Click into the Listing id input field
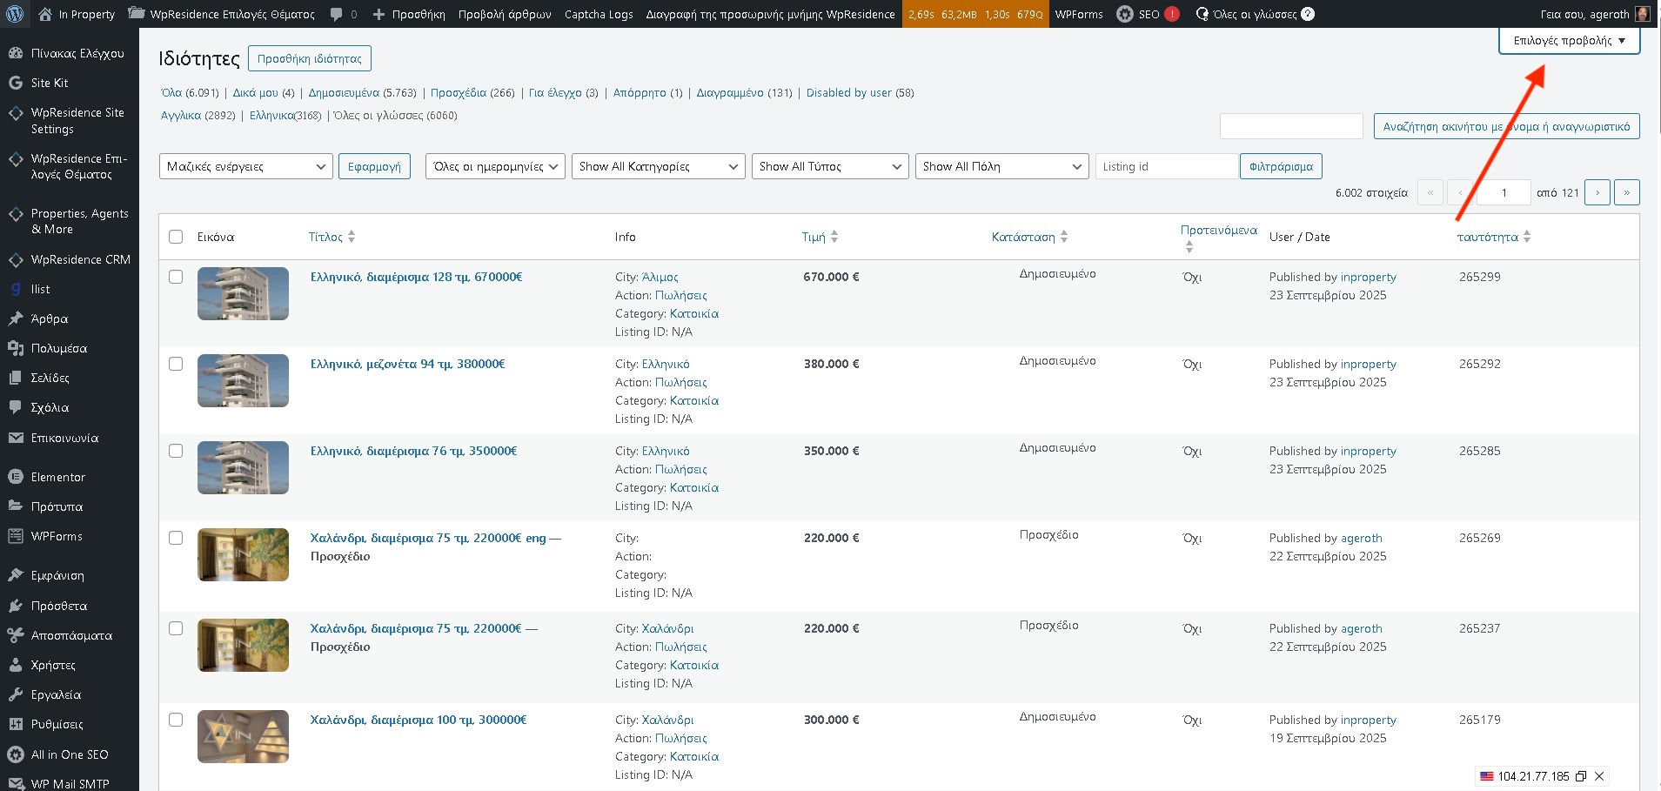Screen dimensions: 1661x791 click(x=1165, y=166)
